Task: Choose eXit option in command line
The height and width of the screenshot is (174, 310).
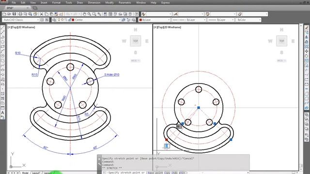Action: [x=182, y=173]
